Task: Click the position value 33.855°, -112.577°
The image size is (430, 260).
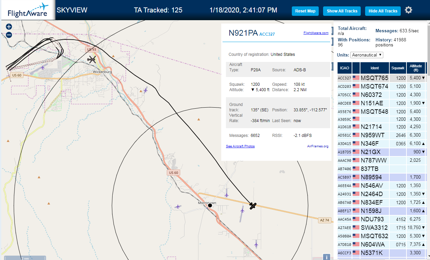Action: [310, 110]
